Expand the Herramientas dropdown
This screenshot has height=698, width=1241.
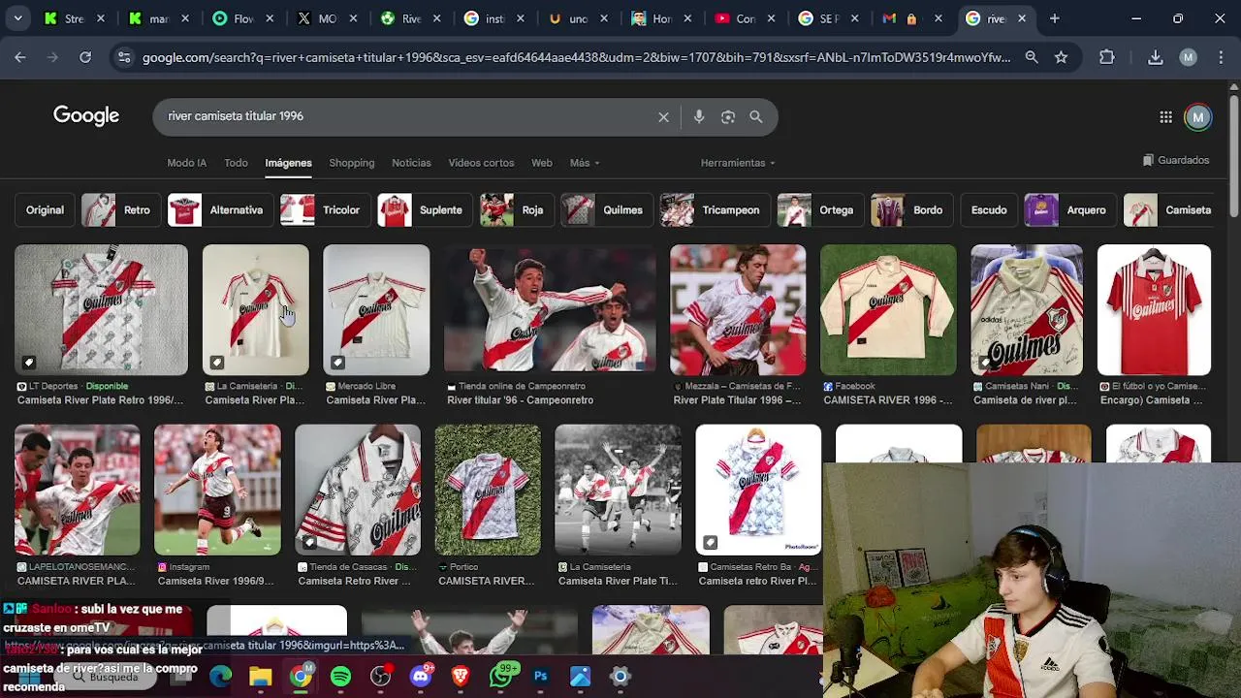point(738,163)
